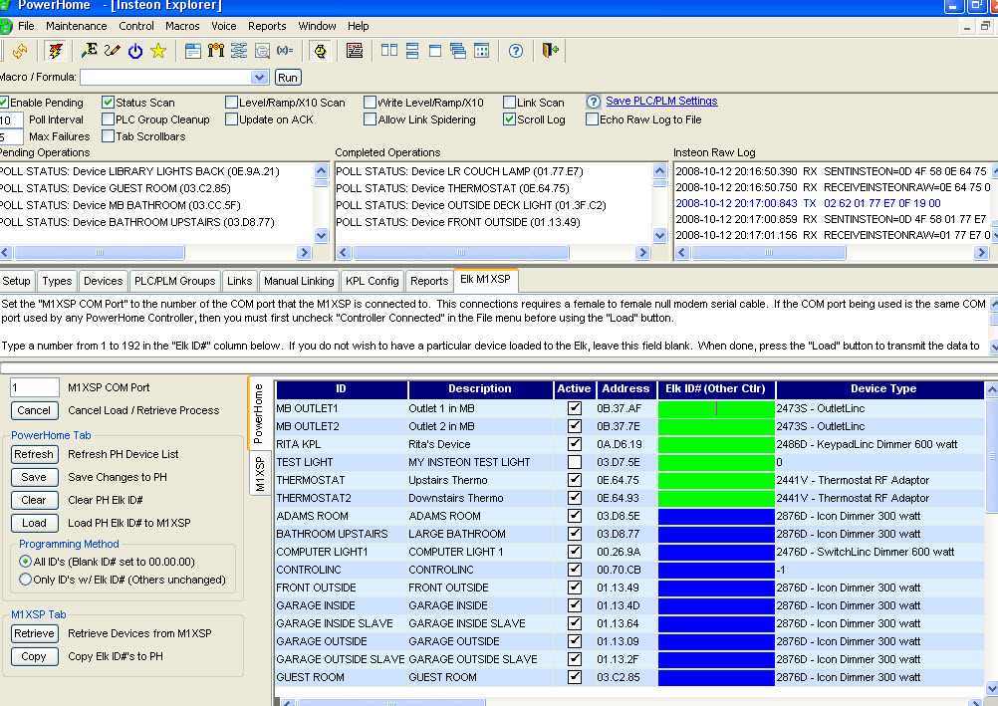Open the Macro / Formula dropdown

click(258, 78)
